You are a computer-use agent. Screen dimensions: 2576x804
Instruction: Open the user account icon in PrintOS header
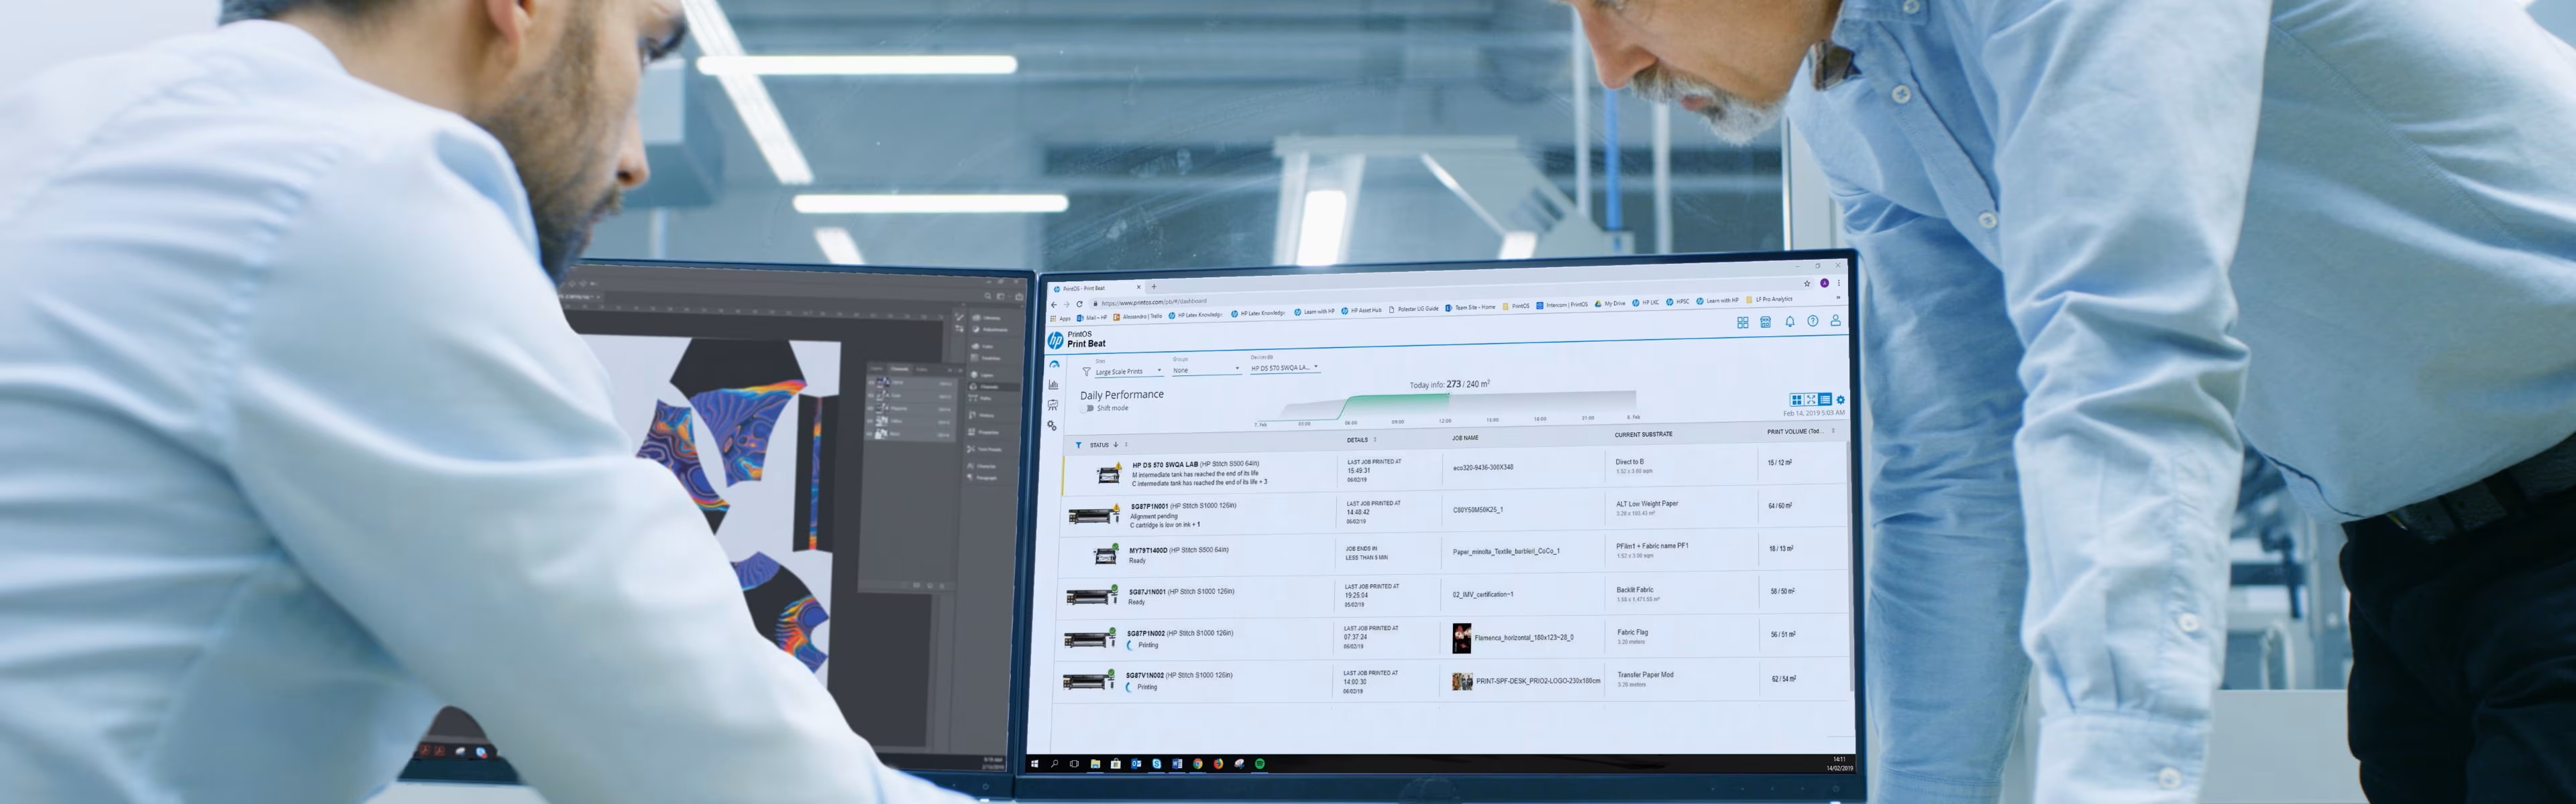pyautogui.click(x=1836, y=321)
